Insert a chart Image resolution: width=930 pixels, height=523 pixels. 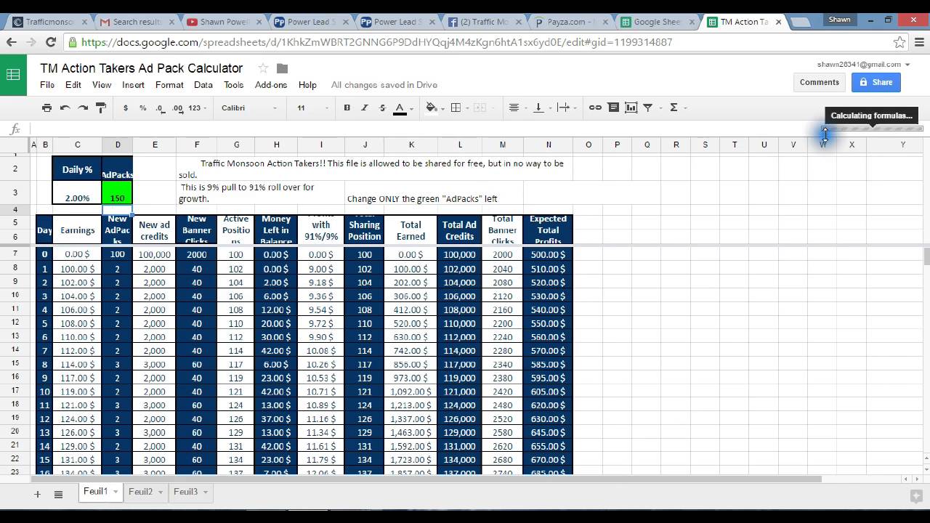[x=631, y=108]
